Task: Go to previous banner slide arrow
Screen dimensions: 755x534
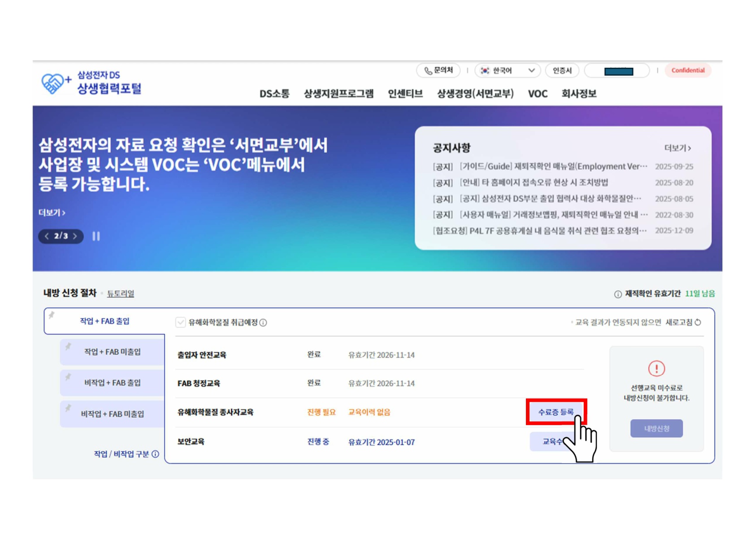Action: tap(47, 236)
